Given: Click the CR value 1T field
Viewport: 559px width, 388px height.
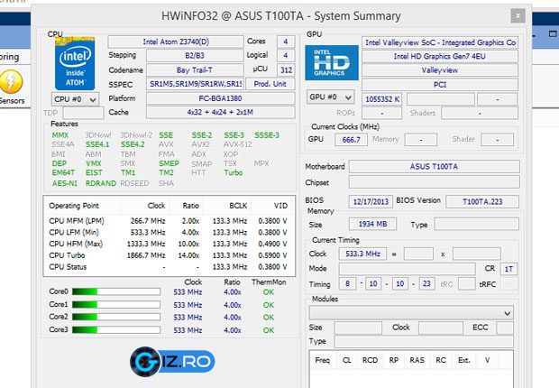Looking at the screenshot, I should tap(509, 269).
